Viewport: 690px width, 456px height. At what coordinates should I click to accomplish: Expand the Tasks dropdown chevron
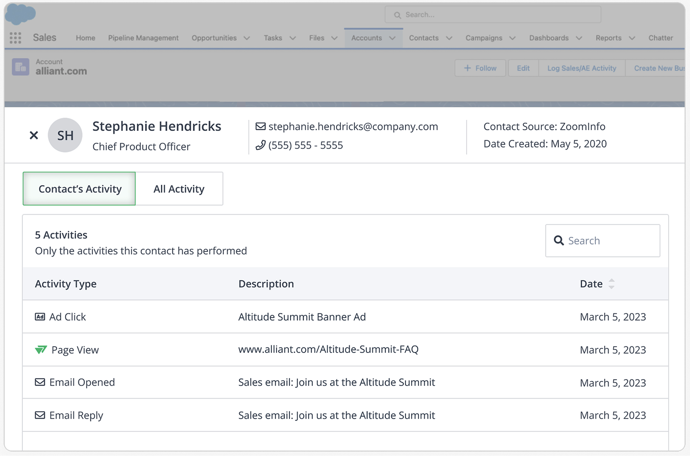tap(293, 38)
